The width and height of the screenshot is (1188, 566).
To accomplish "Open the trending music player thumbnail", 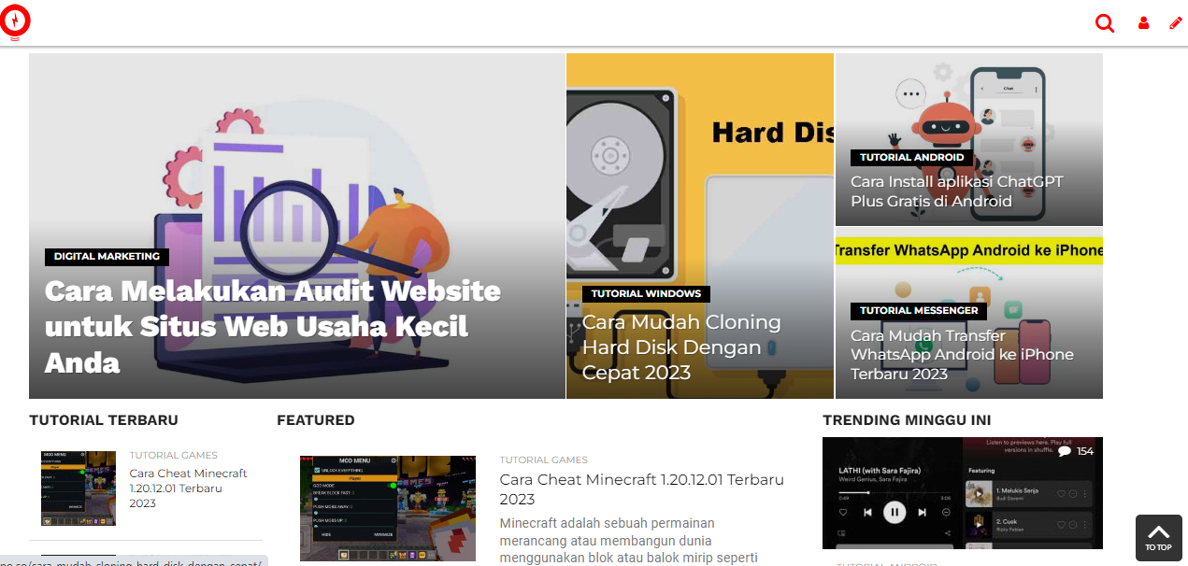I will [x=963, y=493].
